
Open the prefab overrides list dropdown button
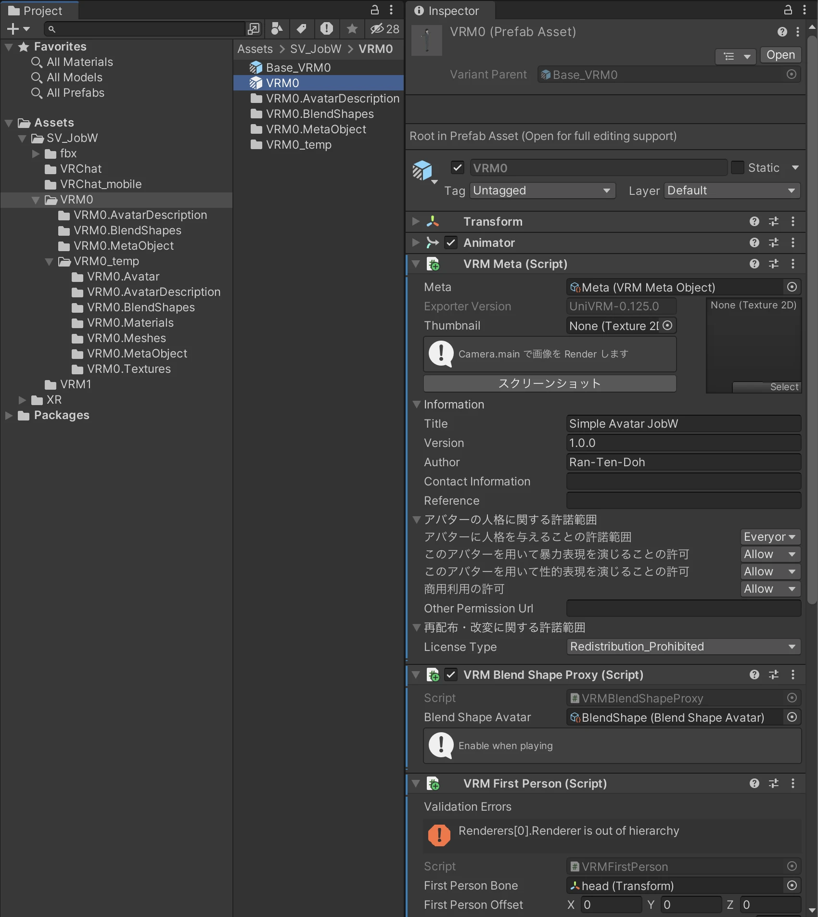[x=735, y=56]
